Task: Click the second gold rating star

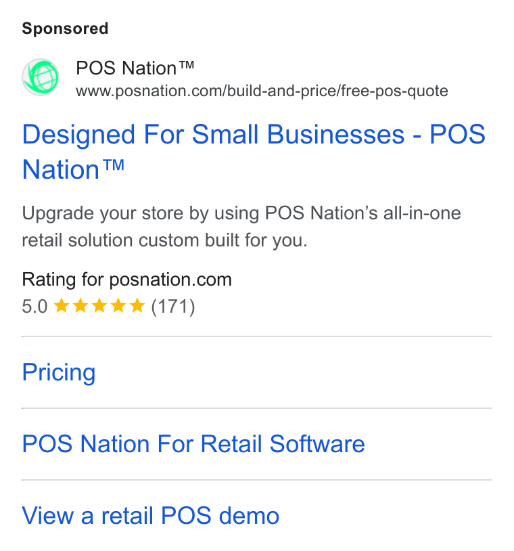Action: pos(80,306)
